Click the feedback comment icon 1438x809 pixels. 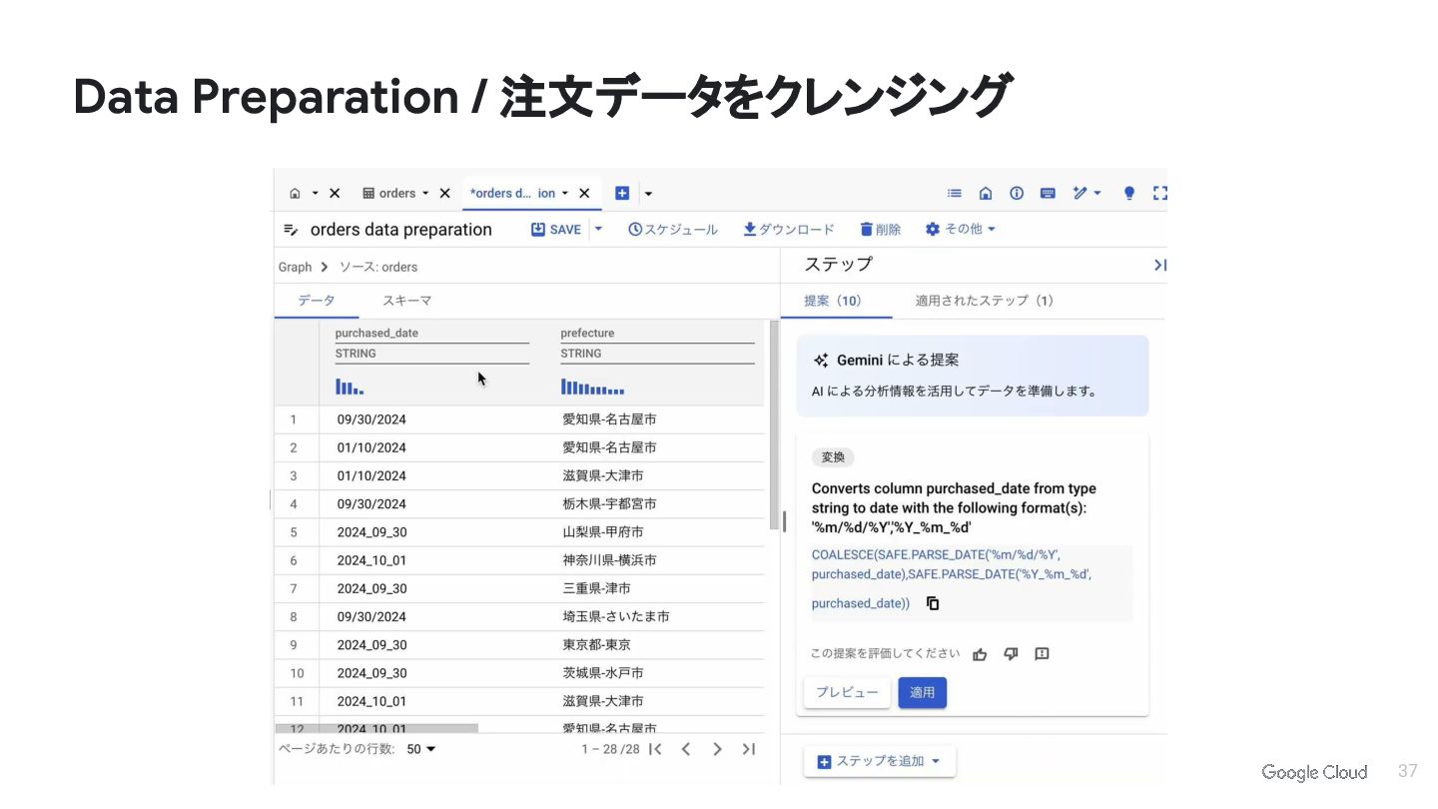click(x=1042, y=654)
